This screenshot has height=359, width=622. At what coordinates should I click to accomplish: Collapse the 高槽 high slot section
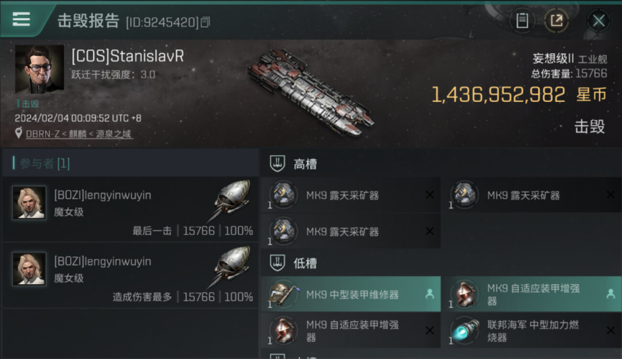point(278,164)
